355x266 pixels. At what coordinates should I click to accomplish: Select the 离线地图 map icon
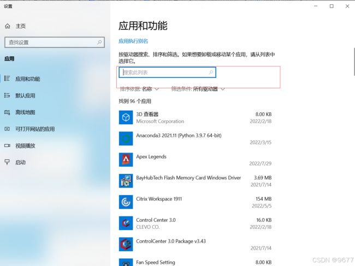(x=7, y=112)
